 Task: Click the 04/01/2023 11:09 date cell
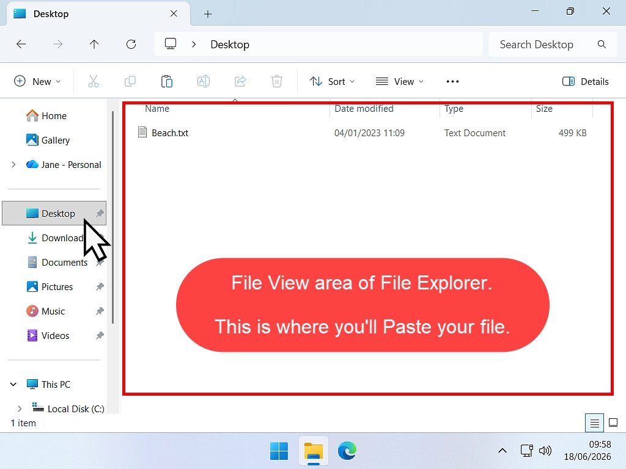tap(369, 133)
